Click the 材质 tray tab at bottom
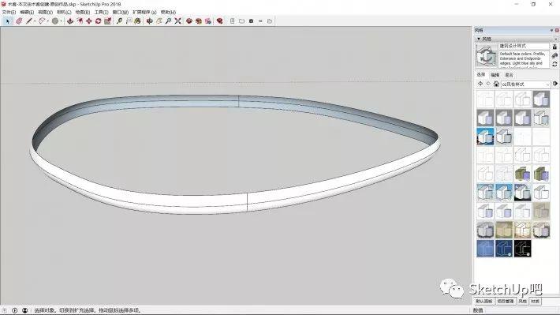Image resolution: width=560 pixels, height=315 pixels. (535, 301)
